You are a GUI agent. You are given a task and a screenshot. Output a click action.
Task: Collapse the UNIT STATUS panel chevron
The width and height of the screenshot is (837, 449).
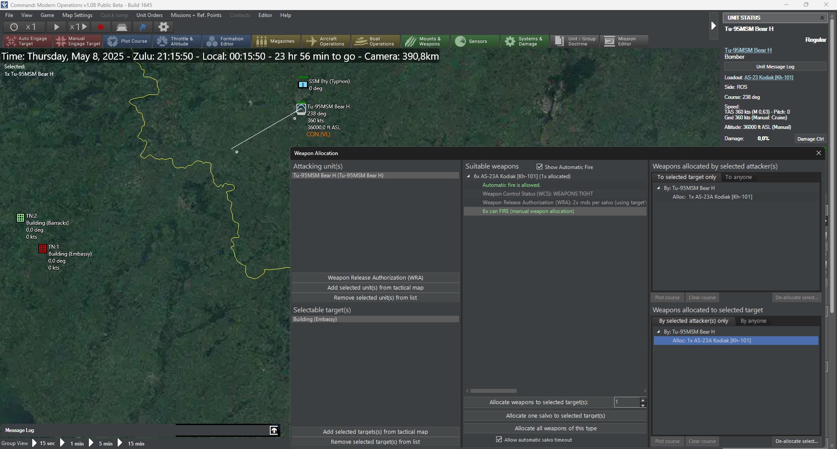tap(822, 18)
